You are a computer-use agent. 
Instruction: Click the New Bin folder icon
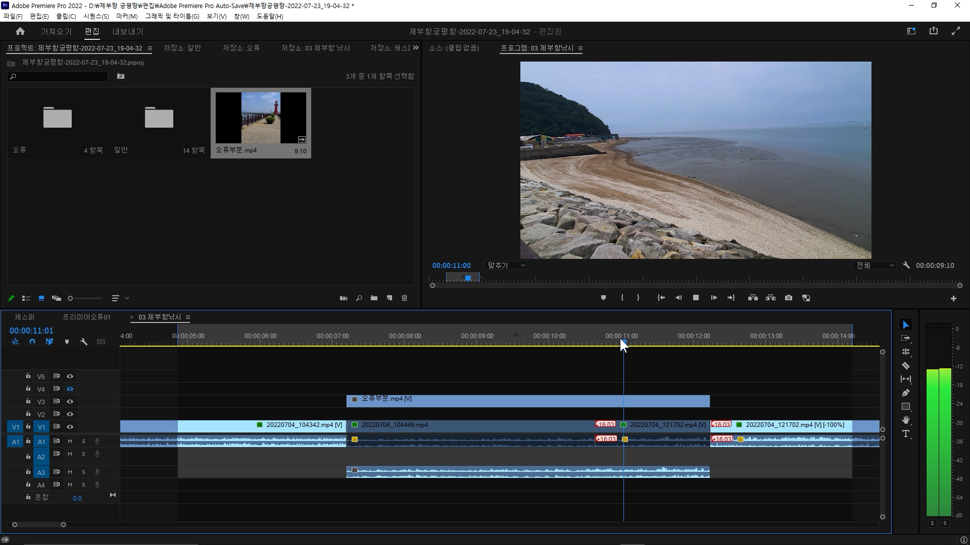coord(374,298)
